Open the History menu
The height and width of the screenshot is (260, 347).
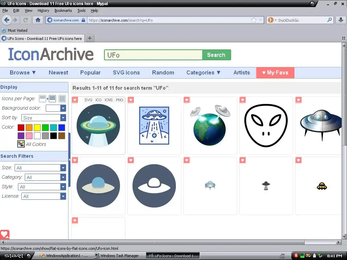pyautogui.click(x=43, y=10)
